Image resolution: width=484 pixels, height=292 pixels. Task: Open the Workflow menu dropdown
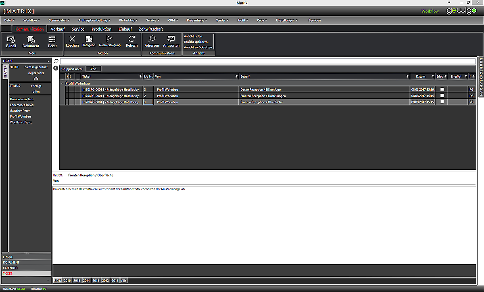click(31, 20)
